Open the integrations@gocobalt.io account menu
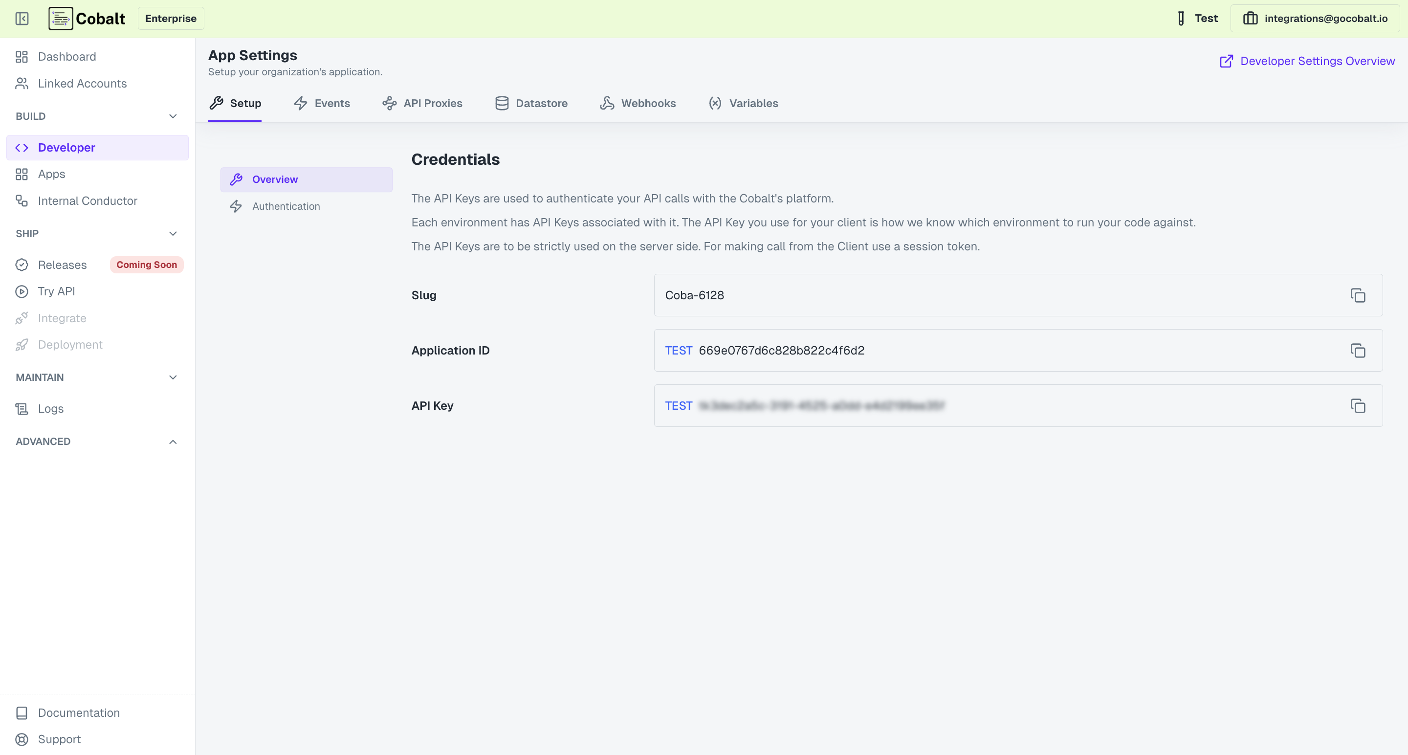 1315,18
